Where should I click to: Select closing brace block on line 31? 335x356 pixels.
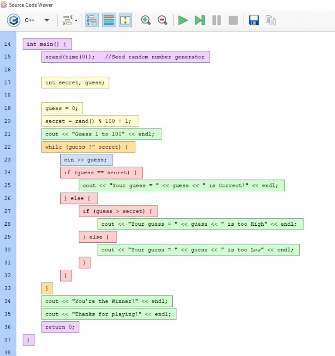pos(85,263)
